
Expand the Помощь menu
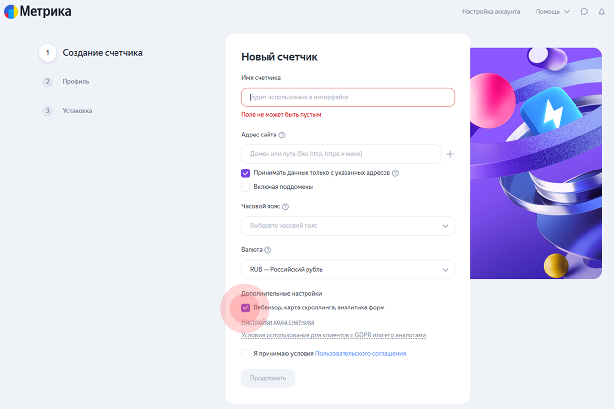552,12
